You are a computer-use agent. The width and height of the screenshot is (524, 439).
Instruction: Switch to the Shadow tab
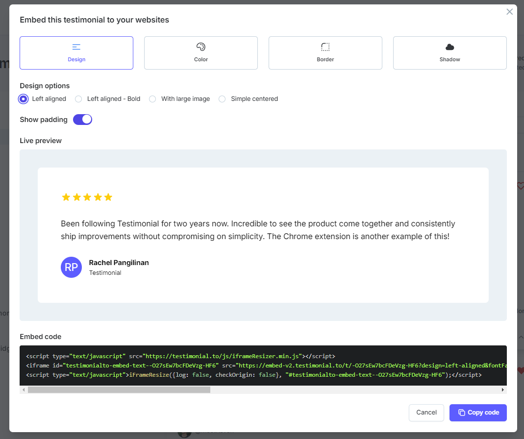point(450,53)
